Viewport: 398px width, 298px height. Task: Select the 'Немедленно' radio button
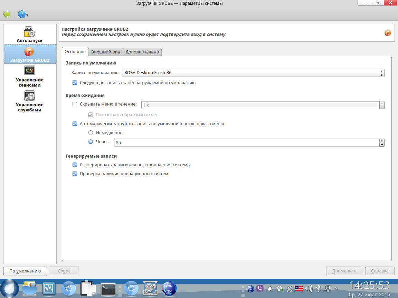pos(91,132)
